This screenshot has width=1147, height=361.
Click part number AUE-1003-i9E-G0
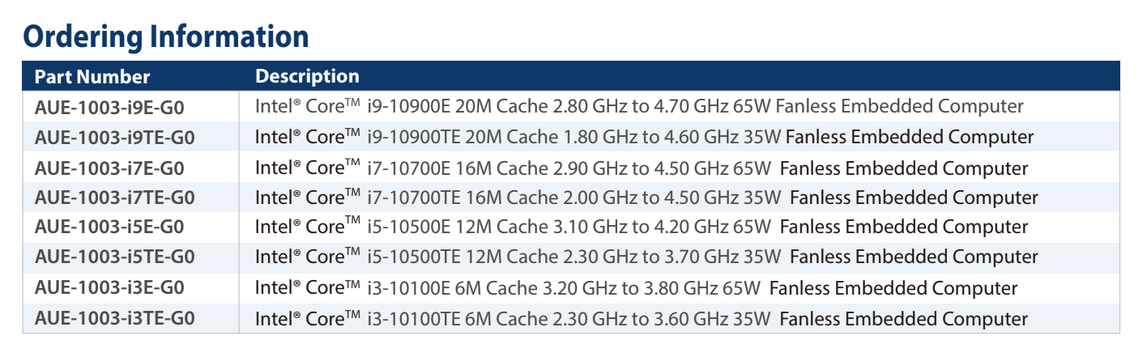pyautogui.click(x=109, y=107)
